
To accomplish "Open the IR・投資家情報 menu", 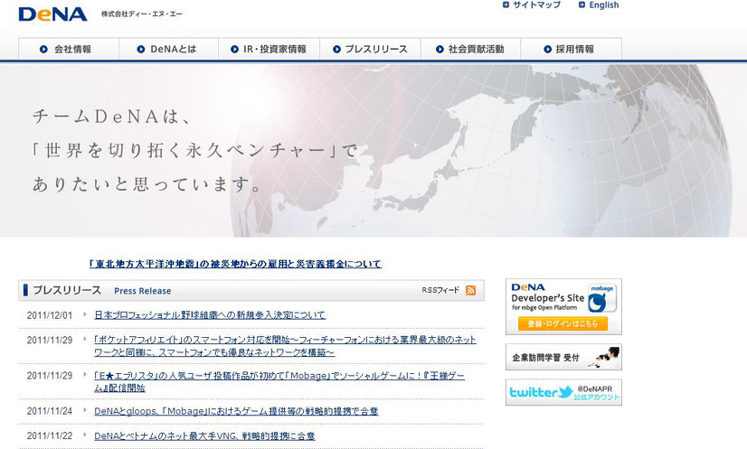I will [269, 49].
